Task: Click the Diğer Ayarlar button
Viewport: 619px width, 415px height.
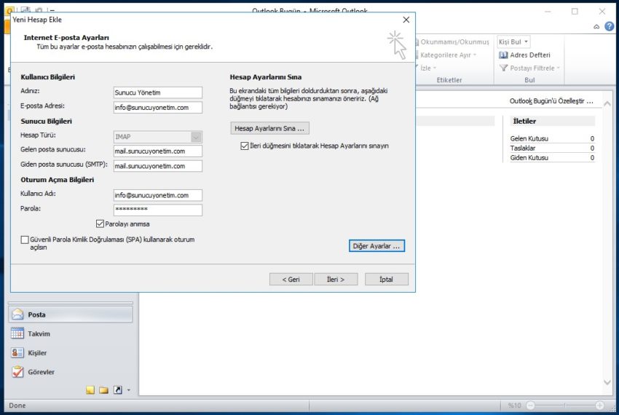Action: [376, 246]
